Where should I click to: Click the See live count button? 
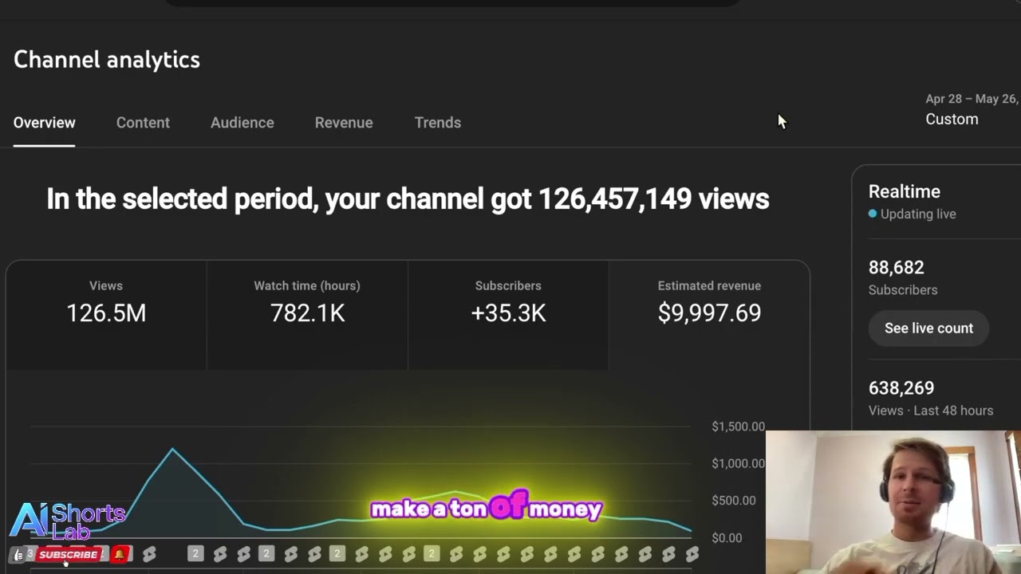click(928, 328)
